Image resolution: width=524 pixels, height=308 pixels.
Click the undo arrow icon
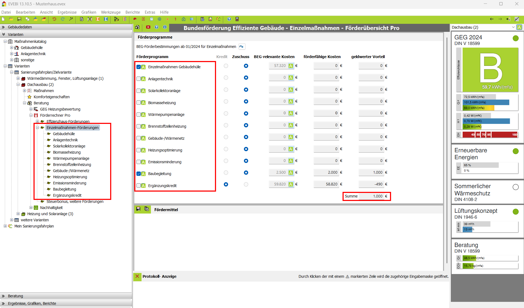coord(54,19)
